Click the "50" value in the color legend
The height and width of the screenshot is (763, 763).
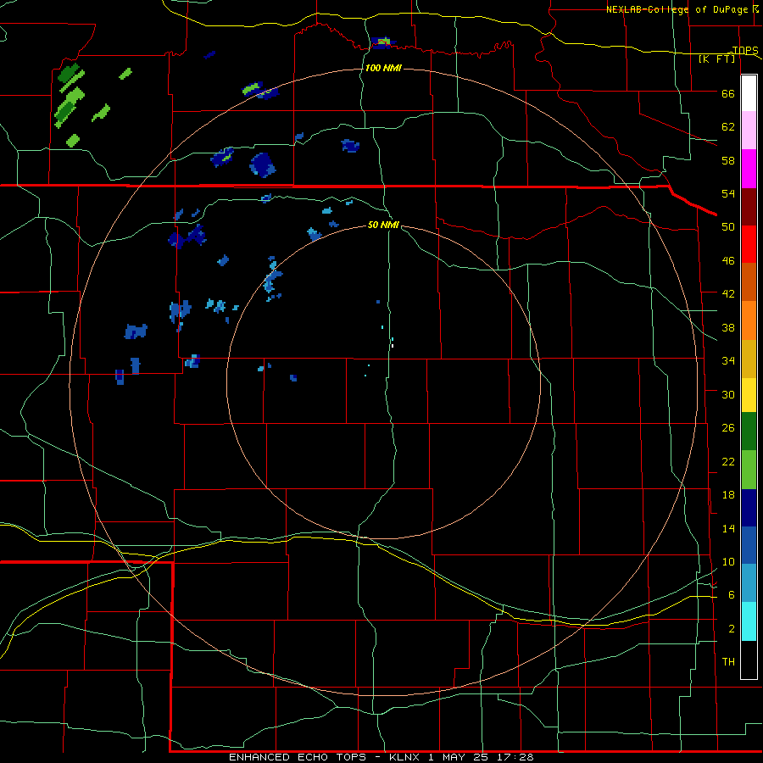click(x=728, y=227)
